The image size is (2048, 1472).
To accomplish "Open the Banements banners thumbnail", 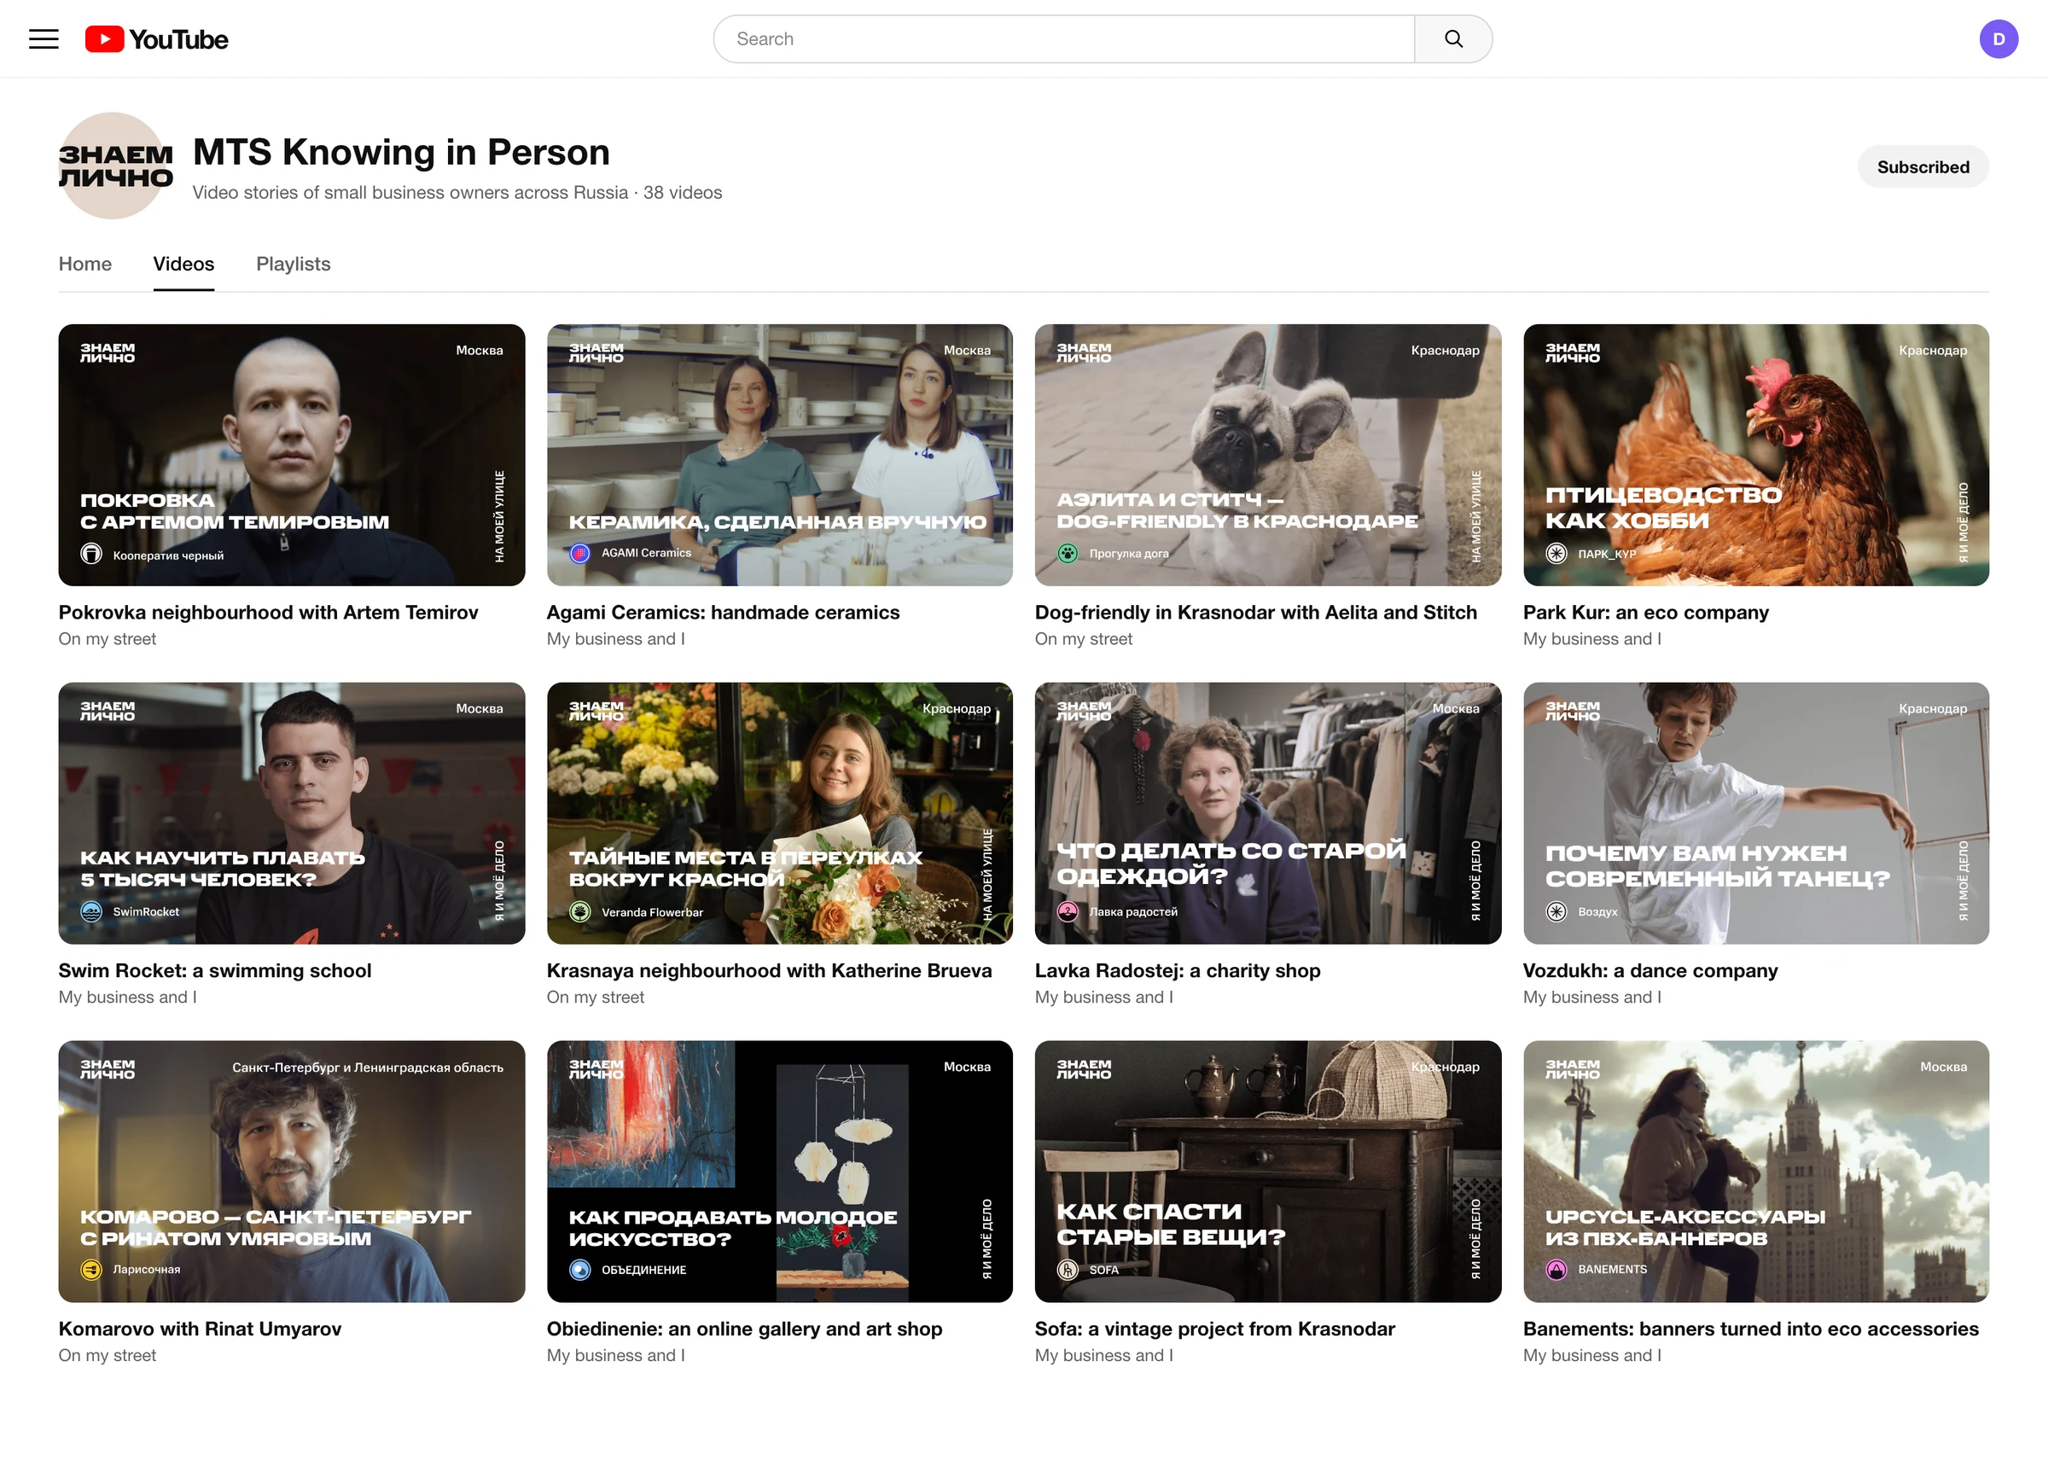I will (1755, 1172).
